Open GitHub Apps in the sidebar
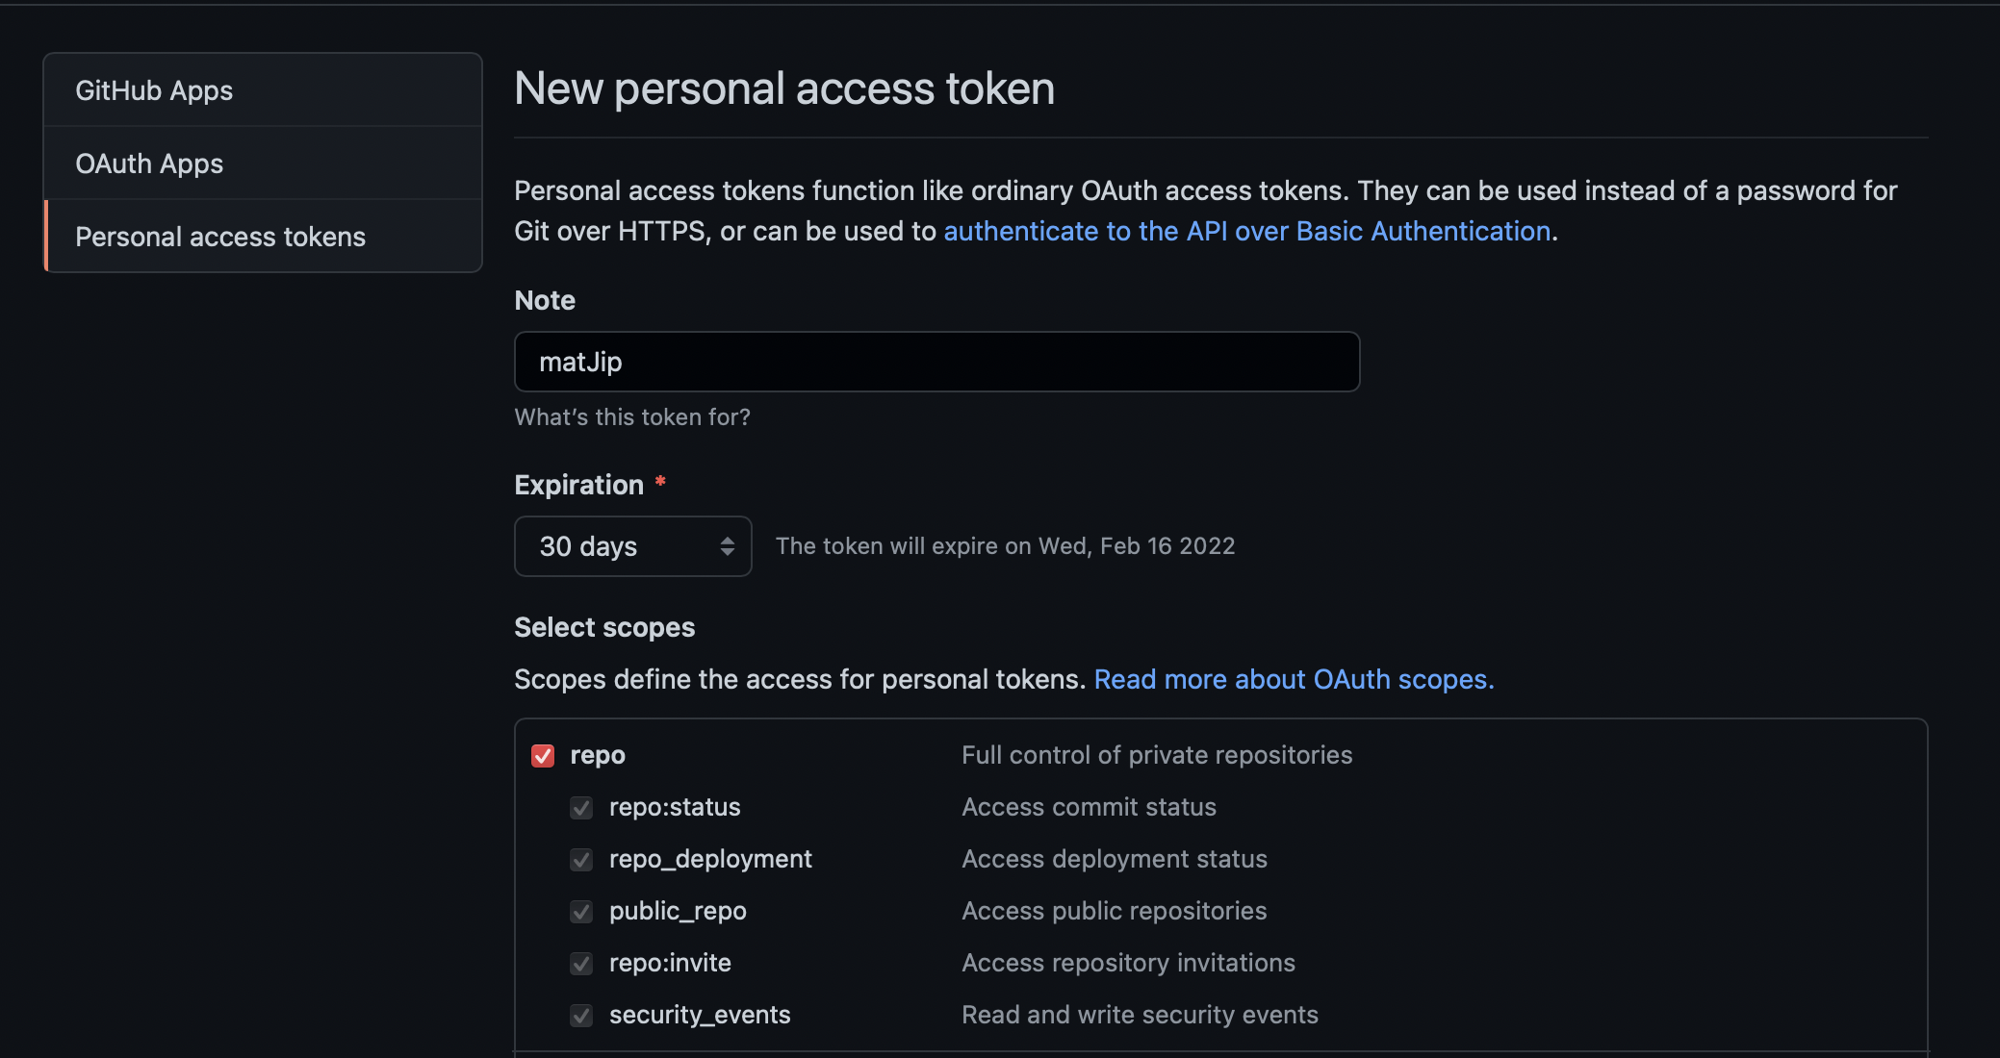This screenshot has height=1058, width=2000. pos(263,90)
